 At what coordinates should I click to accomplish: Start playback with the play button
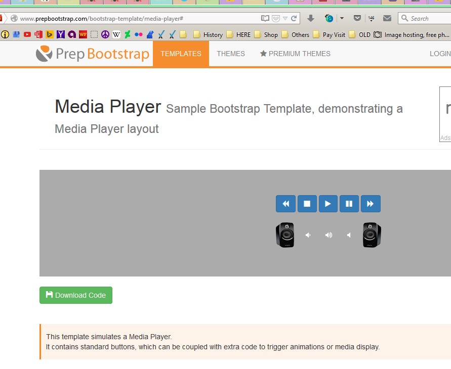coord(328,204)
